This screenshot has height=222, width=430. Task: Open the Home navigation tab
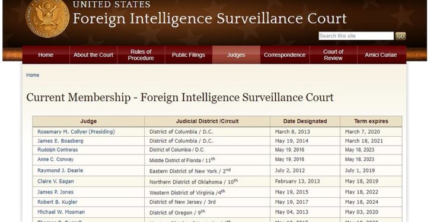(46, 54)
